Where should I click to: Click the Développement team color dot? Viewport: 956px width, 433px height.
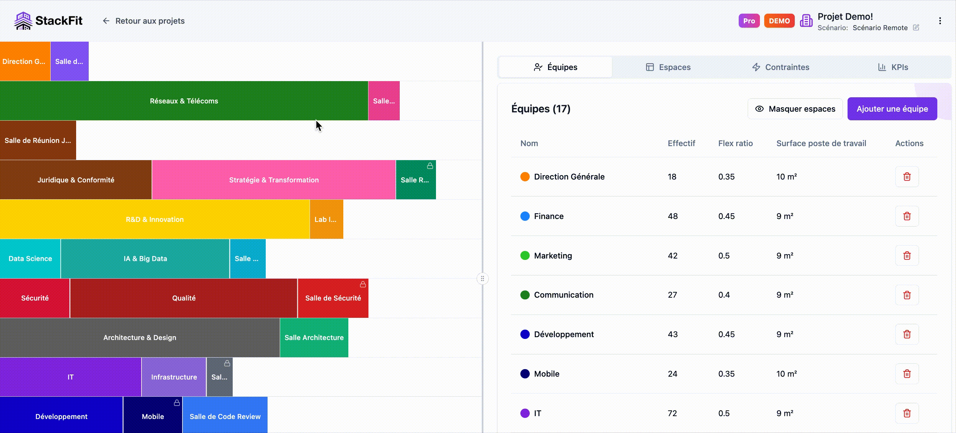coord(525,334)
